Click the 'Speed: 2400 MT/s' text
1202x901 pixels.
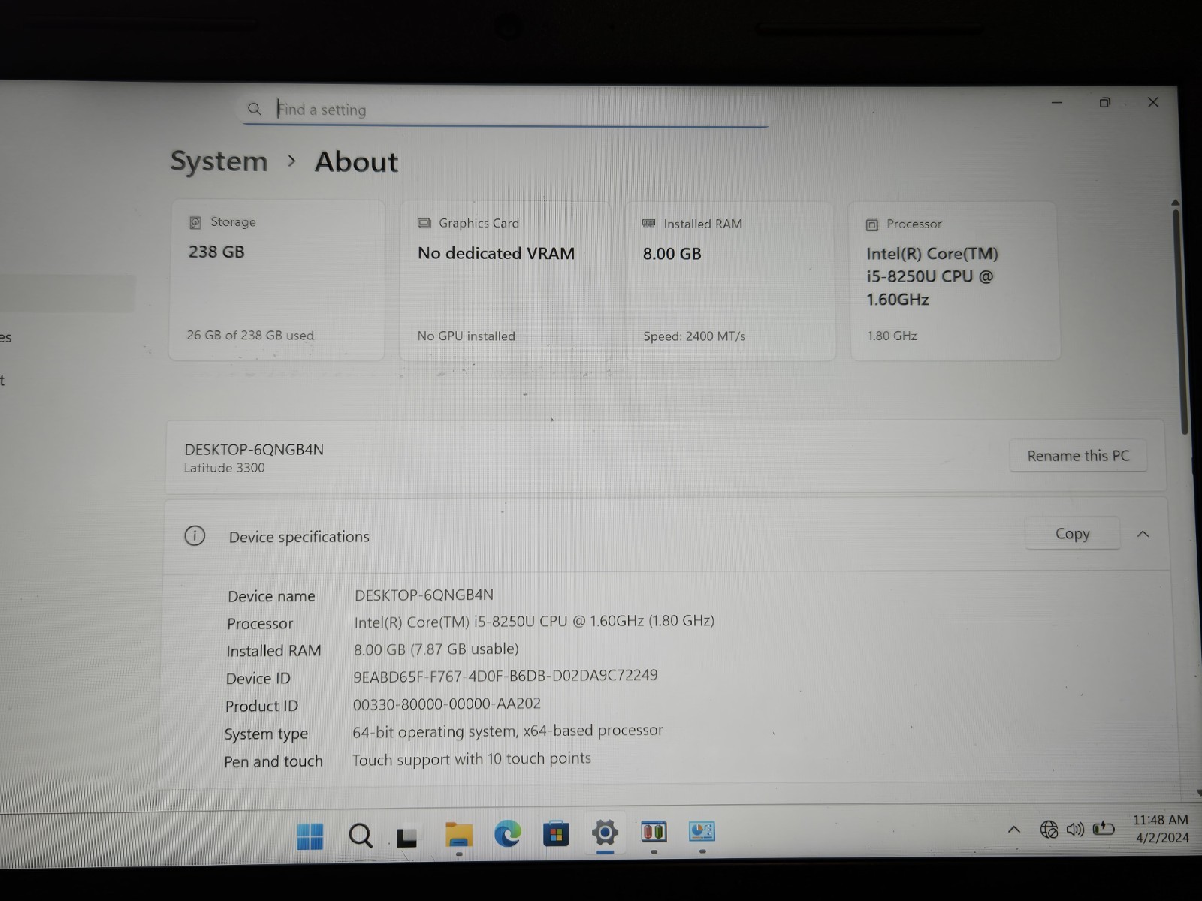coord(694,336)
